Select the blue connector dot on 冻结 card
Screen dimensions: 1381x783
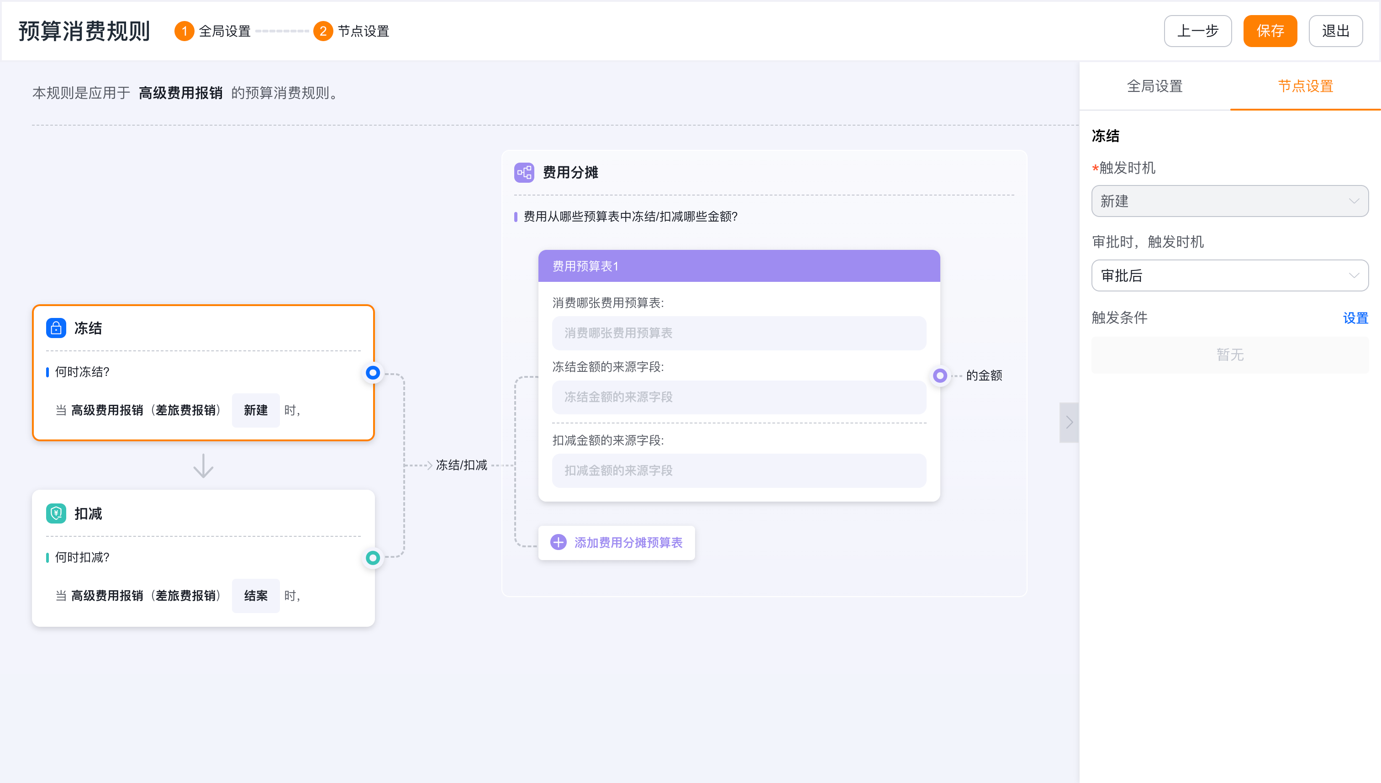[373, 372]
